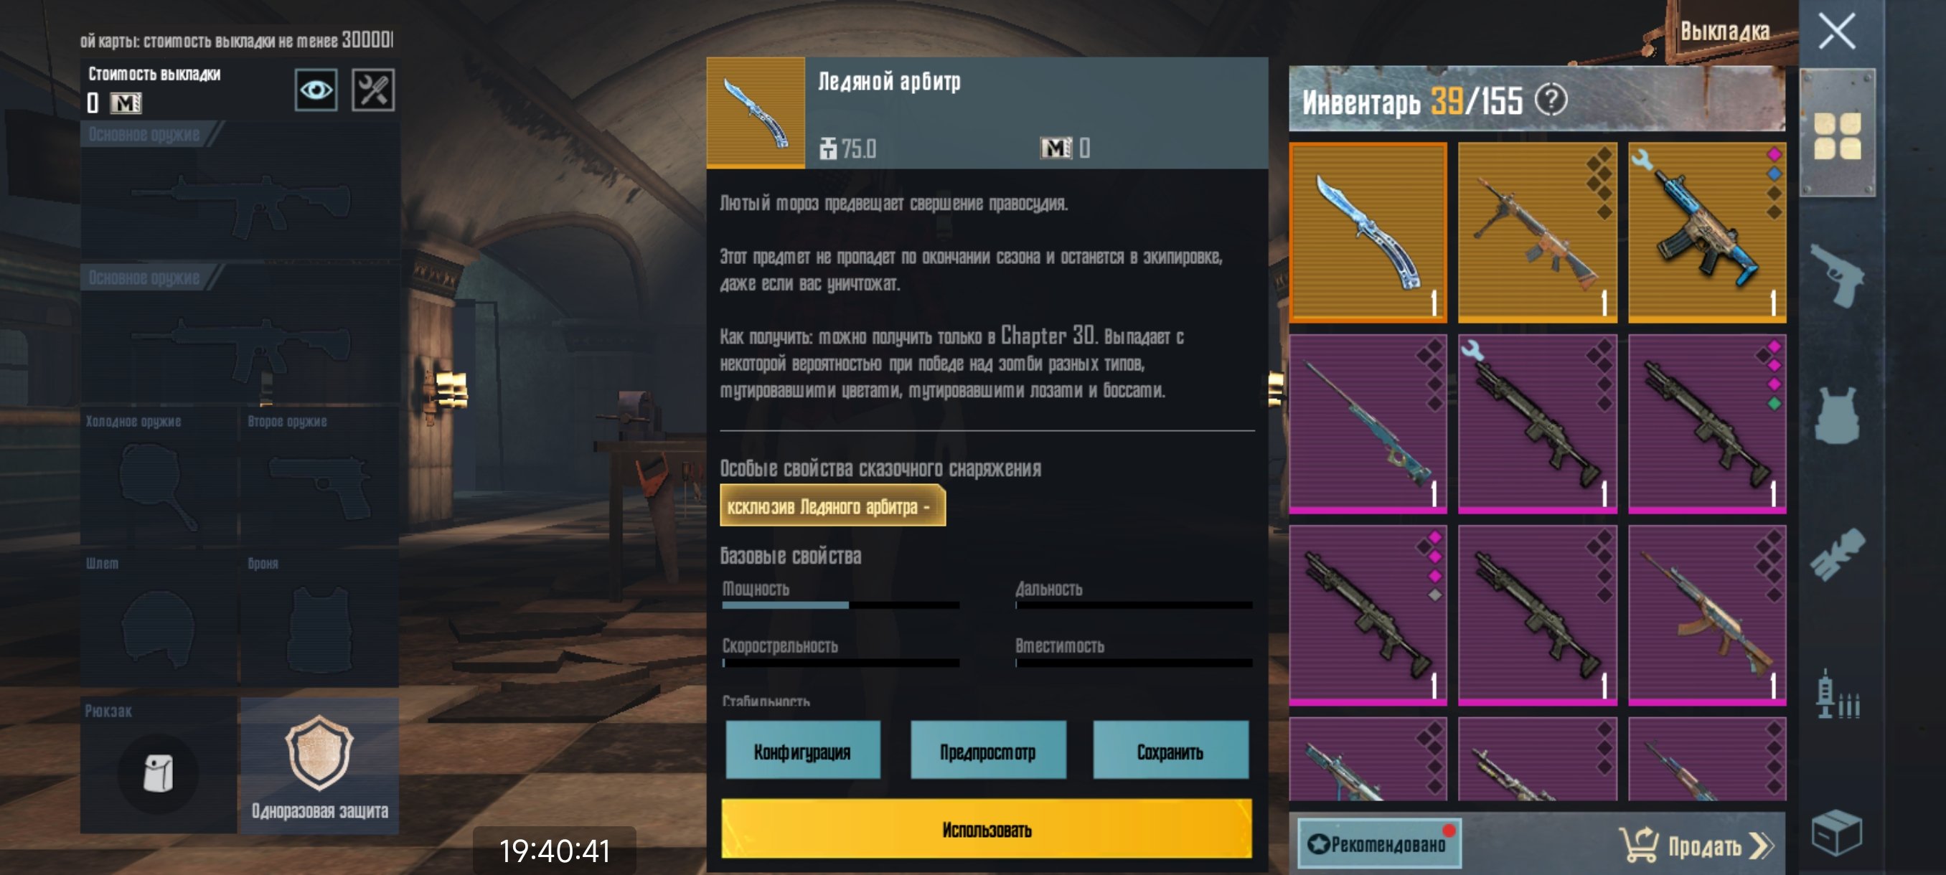Click the Использовать yellow button

tap(986, 830)
